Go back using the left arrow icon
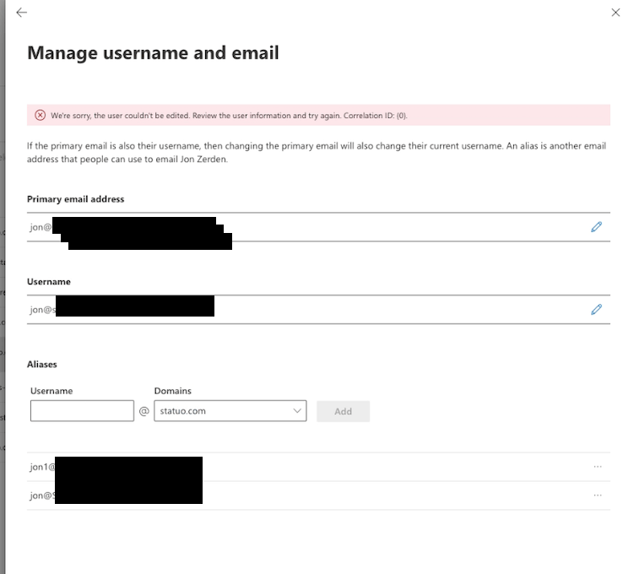 pyautogui.click(x=21, y=13)
